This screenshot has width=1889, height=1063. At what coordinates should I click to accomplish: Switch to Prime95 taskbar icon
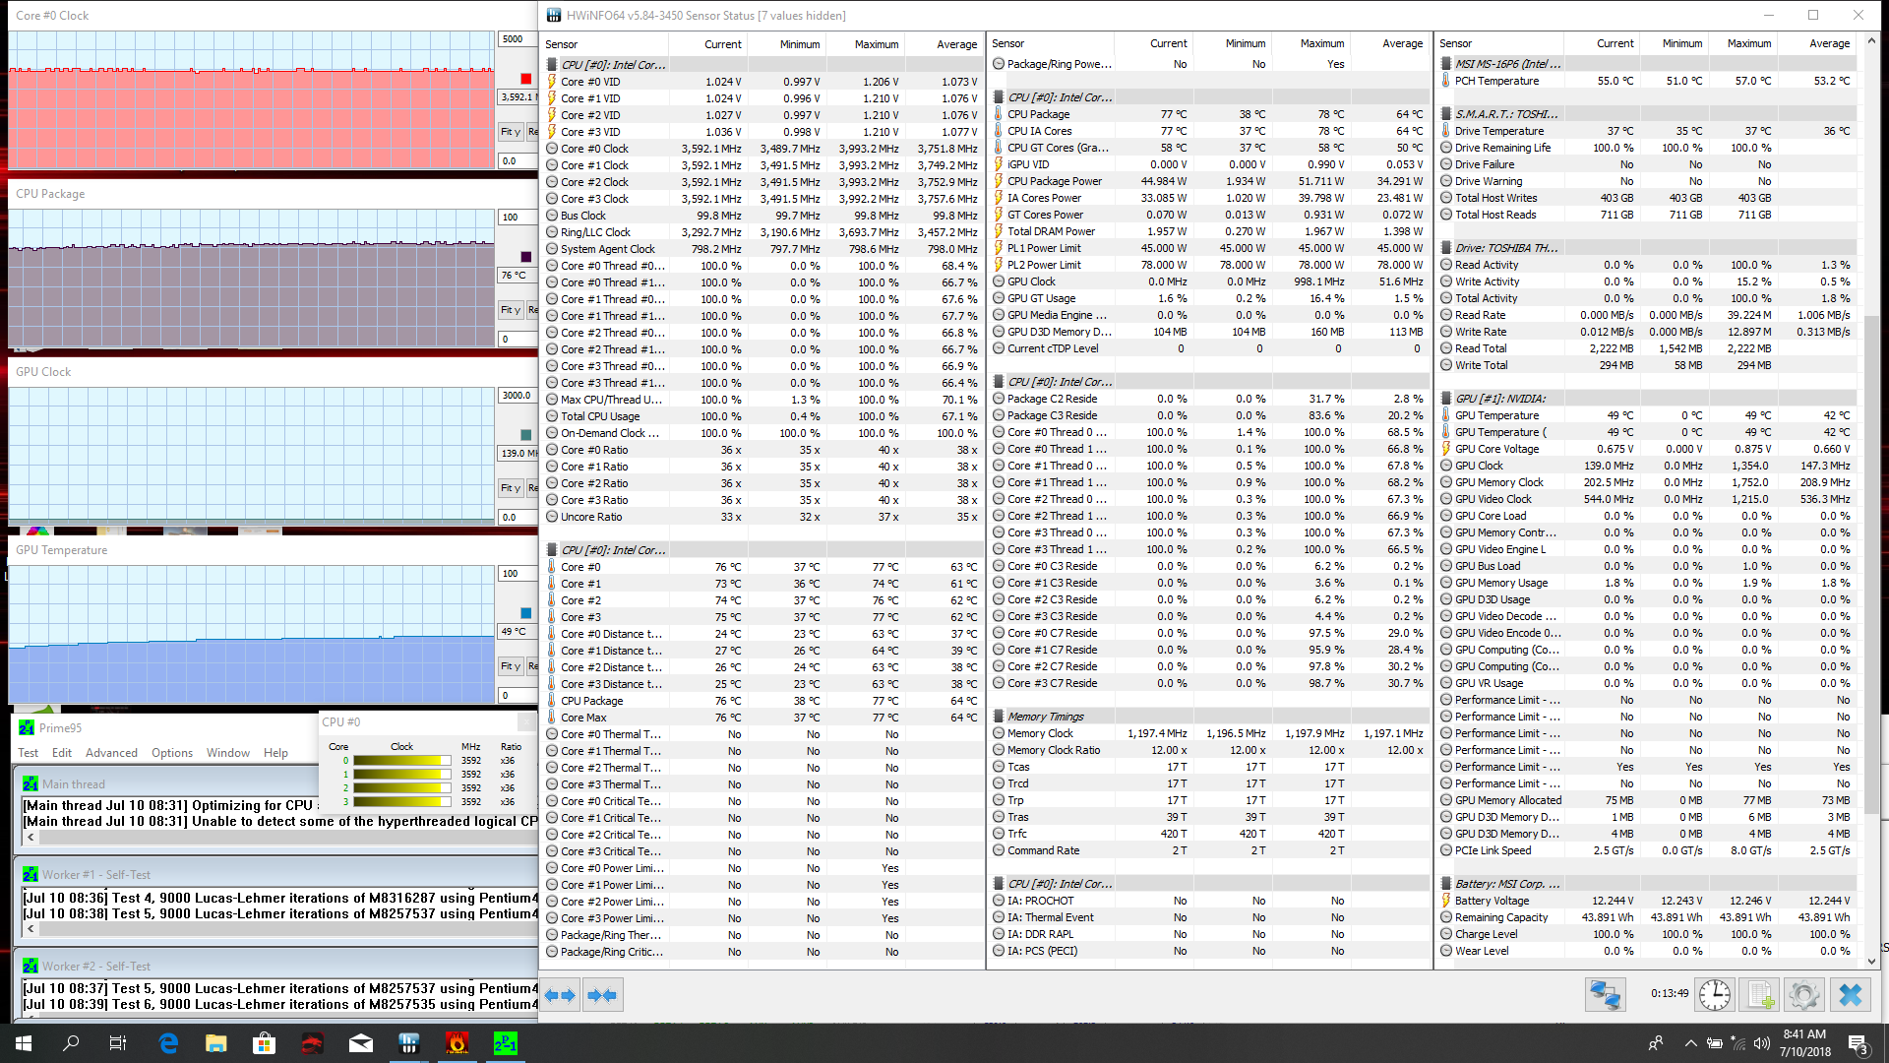[x=506, y=1043]
